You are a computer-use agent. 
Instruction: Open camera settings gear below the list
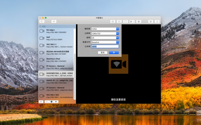coord(52,101)
